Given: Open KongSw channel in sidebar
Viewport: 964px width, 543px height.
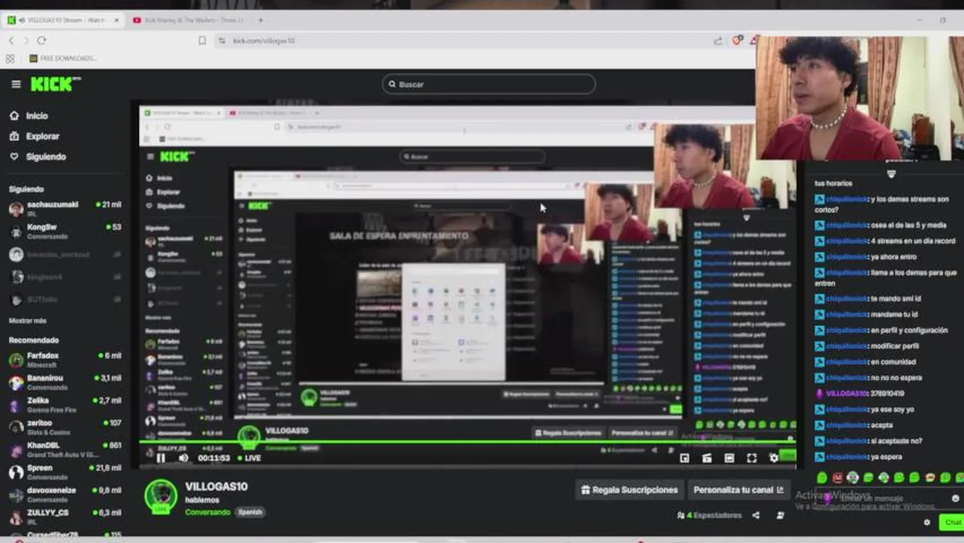Looking at the screenshot, I should coord(65,231).
